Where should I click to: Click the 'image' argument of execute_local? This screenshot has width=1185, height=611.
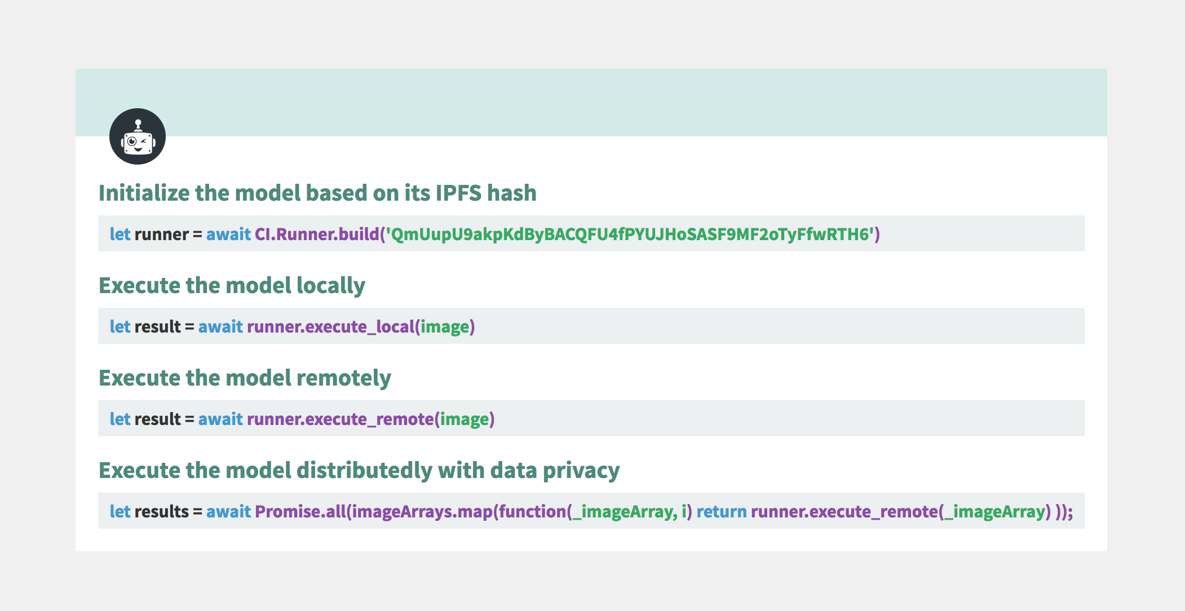[x=445, y=326]
